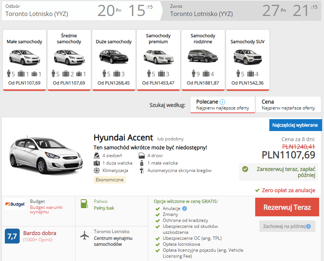Click the pickup date 20 Pn
The height and width of the screenshot is (261, 324).
pos(109,10)
